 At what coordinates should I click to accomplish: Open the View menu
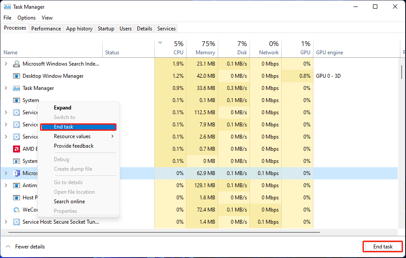click(47, 18)
